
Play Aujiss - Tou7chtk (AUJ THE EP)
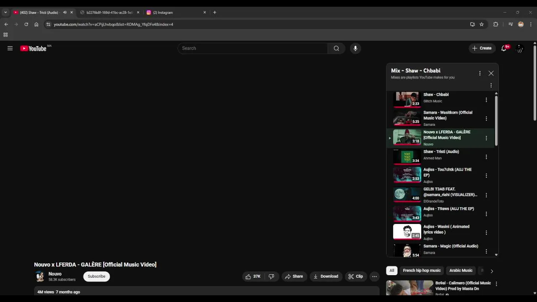(447, 172)
